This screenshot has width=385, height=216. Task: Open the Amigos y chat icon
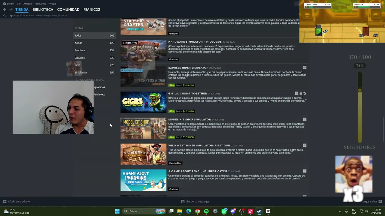380,202
